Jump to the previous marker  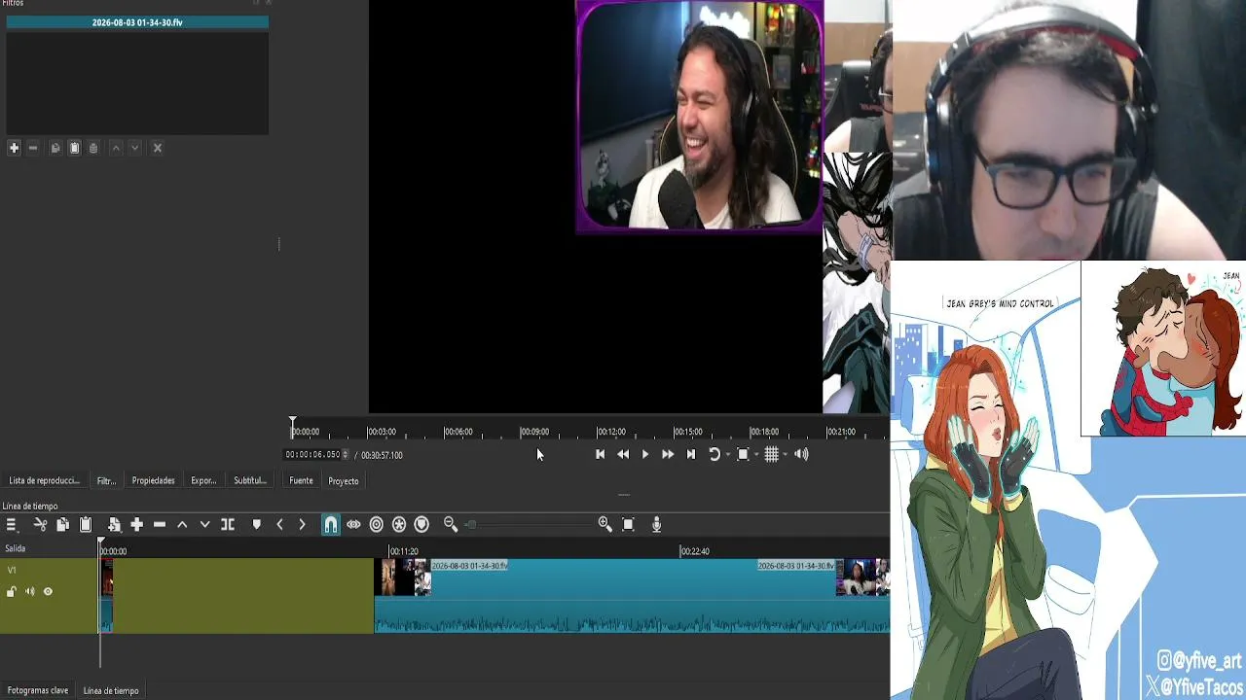point(279,525)
